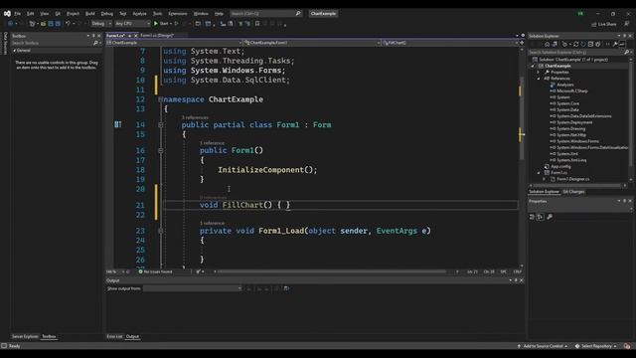Viewport: 636px width, 358px height.
Task: Expand Form1.Designer.cs tree node
Action: 545,179
